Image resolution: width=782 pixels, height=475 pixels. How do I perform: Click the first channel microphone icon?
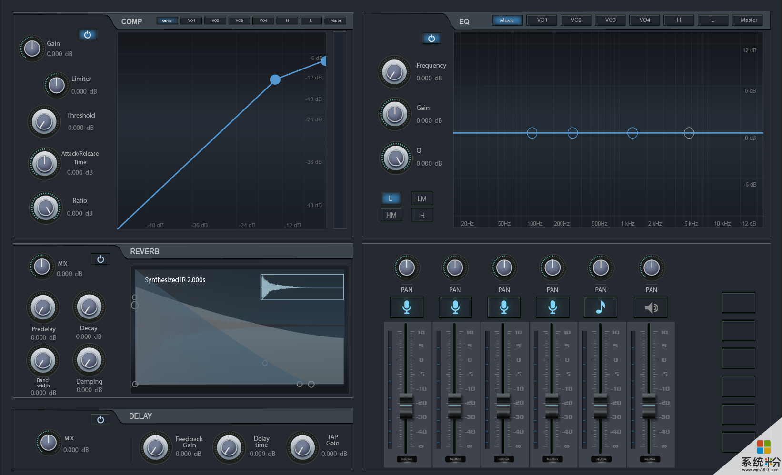click(x=407, y=307)
